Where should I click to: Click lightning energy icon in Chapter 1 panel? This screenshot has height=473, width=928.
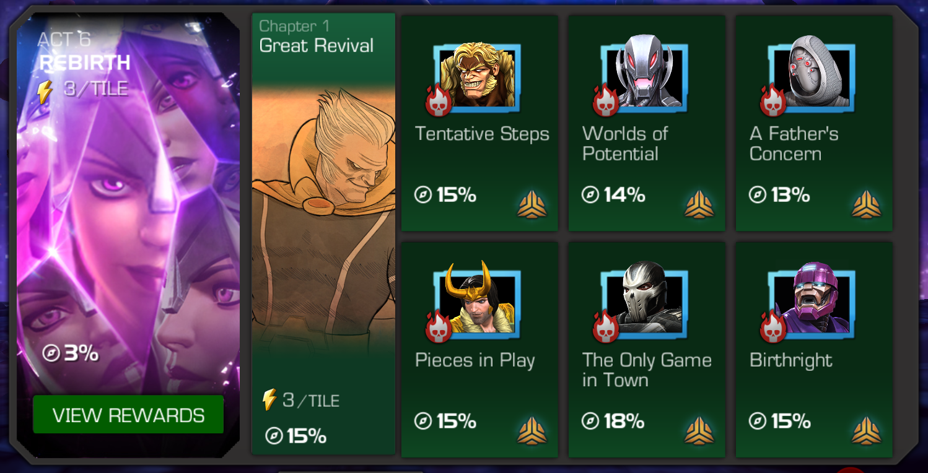269,400
